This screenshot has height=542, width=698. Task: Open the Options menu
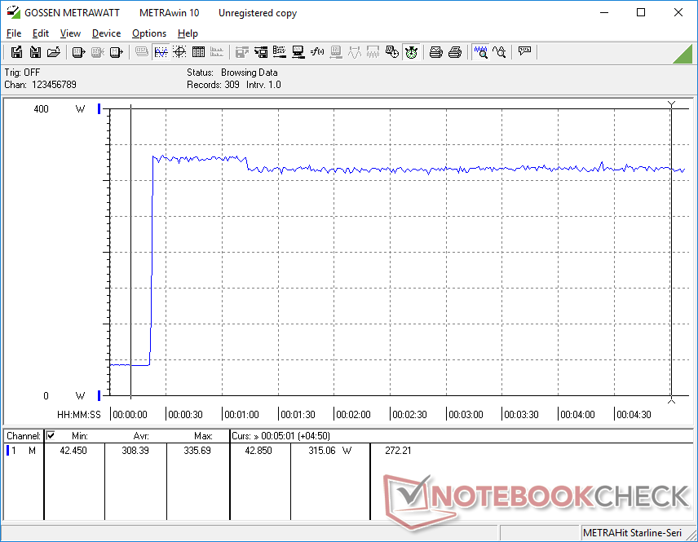[149, 33]
